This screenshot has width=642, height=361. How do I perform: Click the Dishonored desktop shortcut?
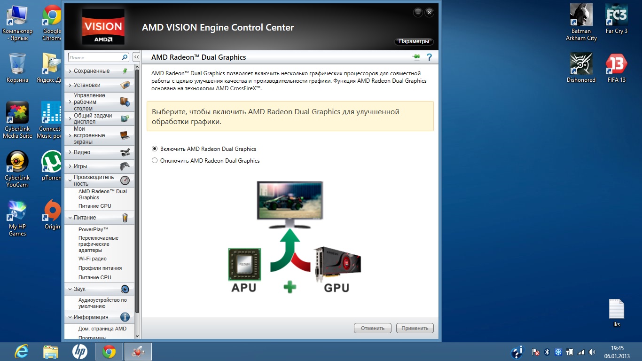tap(581, 68)
